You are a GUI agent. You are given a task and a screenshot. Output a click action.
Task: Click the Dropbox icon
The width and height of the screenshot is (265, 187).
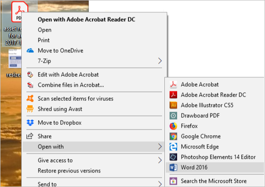[30, 122]
